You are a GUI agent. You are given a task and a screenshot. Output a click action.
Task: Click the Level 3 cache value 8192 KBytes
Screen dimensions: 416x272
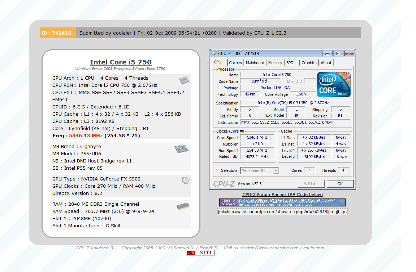315,157
